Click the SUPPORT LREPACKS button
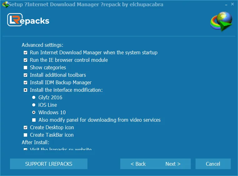Viewport: 238px width, 176px height. (x=49, y=164)
